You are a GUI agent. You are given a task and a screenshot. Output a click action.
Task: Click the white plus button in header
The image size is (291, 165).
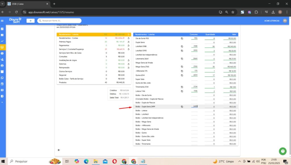pos(30,21)
